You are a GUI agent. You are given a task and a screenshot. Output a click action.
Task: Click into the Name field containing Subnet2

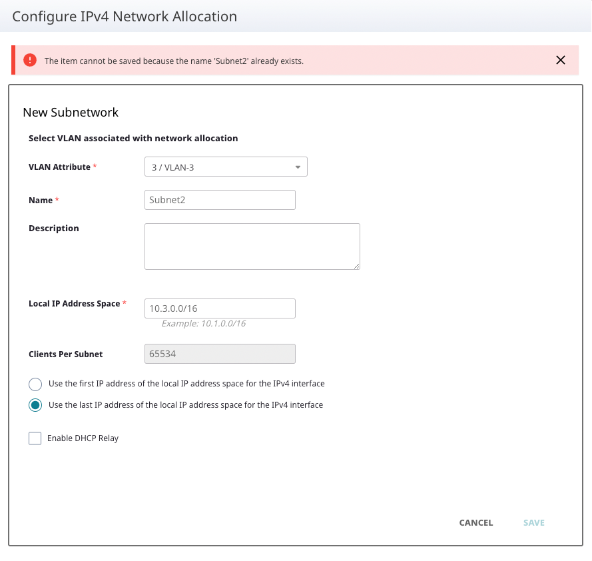[220, 200]
